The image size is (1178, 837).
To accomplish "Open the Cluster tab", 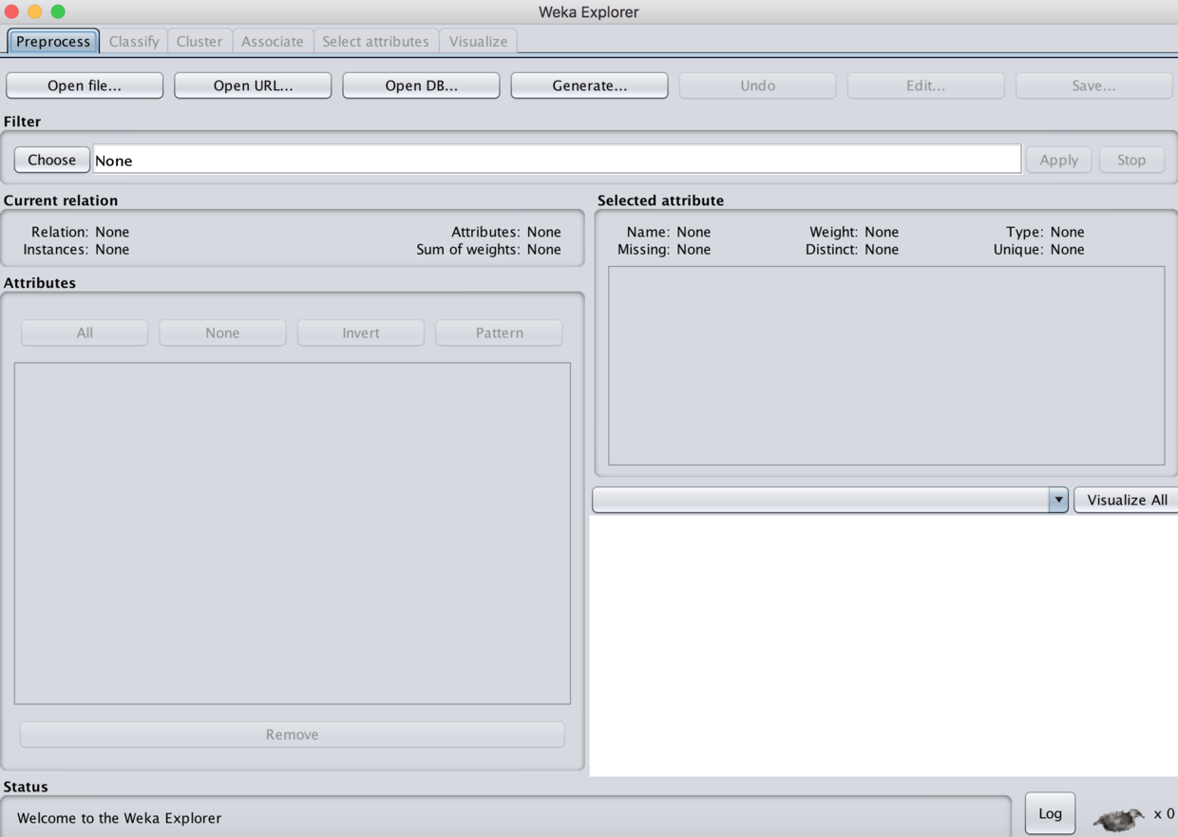I will point(199,41).
